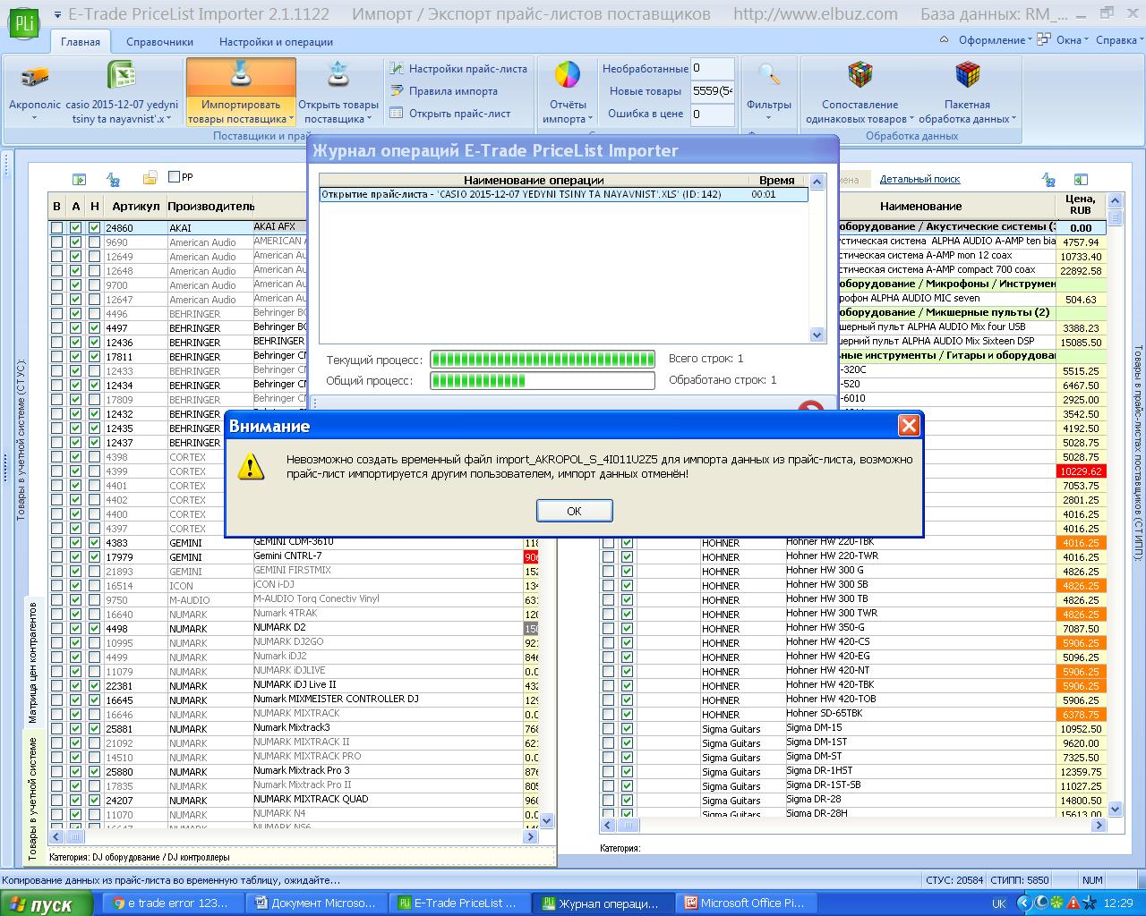Click the Фильтры magnifier icon
Image resolution: width=1146 pixels, height=916 pixels.
tap(768, 75)
